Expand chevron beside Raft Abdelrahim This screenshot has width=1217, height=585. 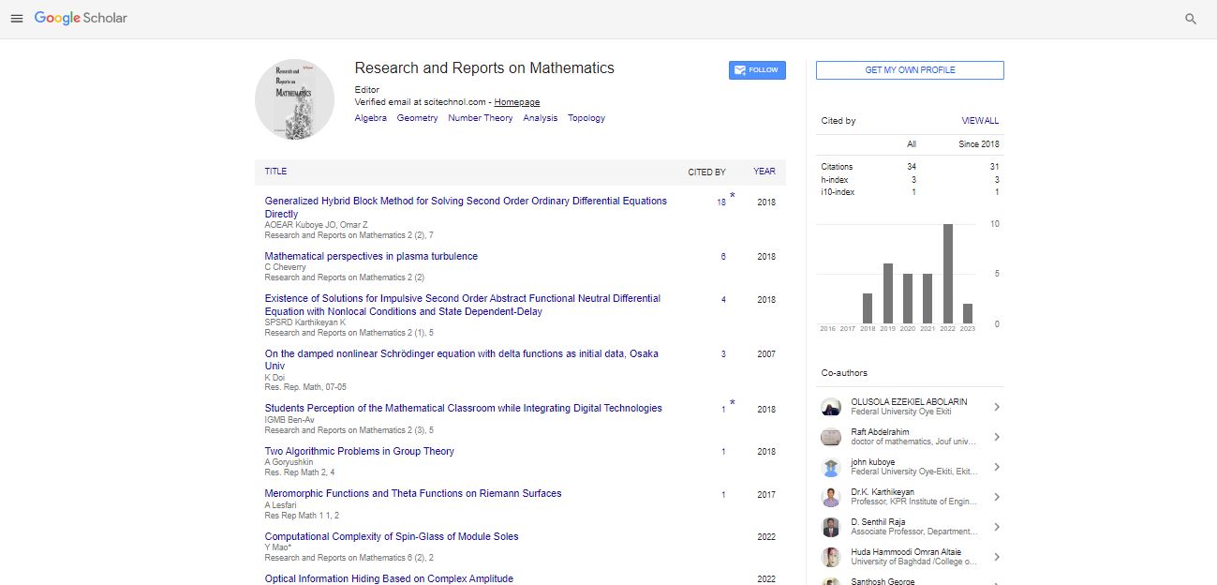(996, 437)
